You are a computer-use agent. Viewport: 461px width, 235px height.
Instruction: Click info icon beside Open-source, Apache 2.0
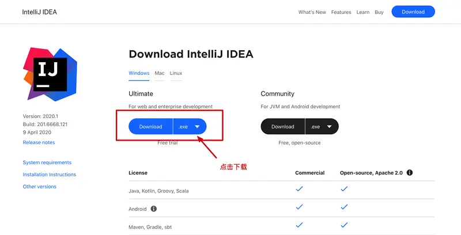coord(410,173)
